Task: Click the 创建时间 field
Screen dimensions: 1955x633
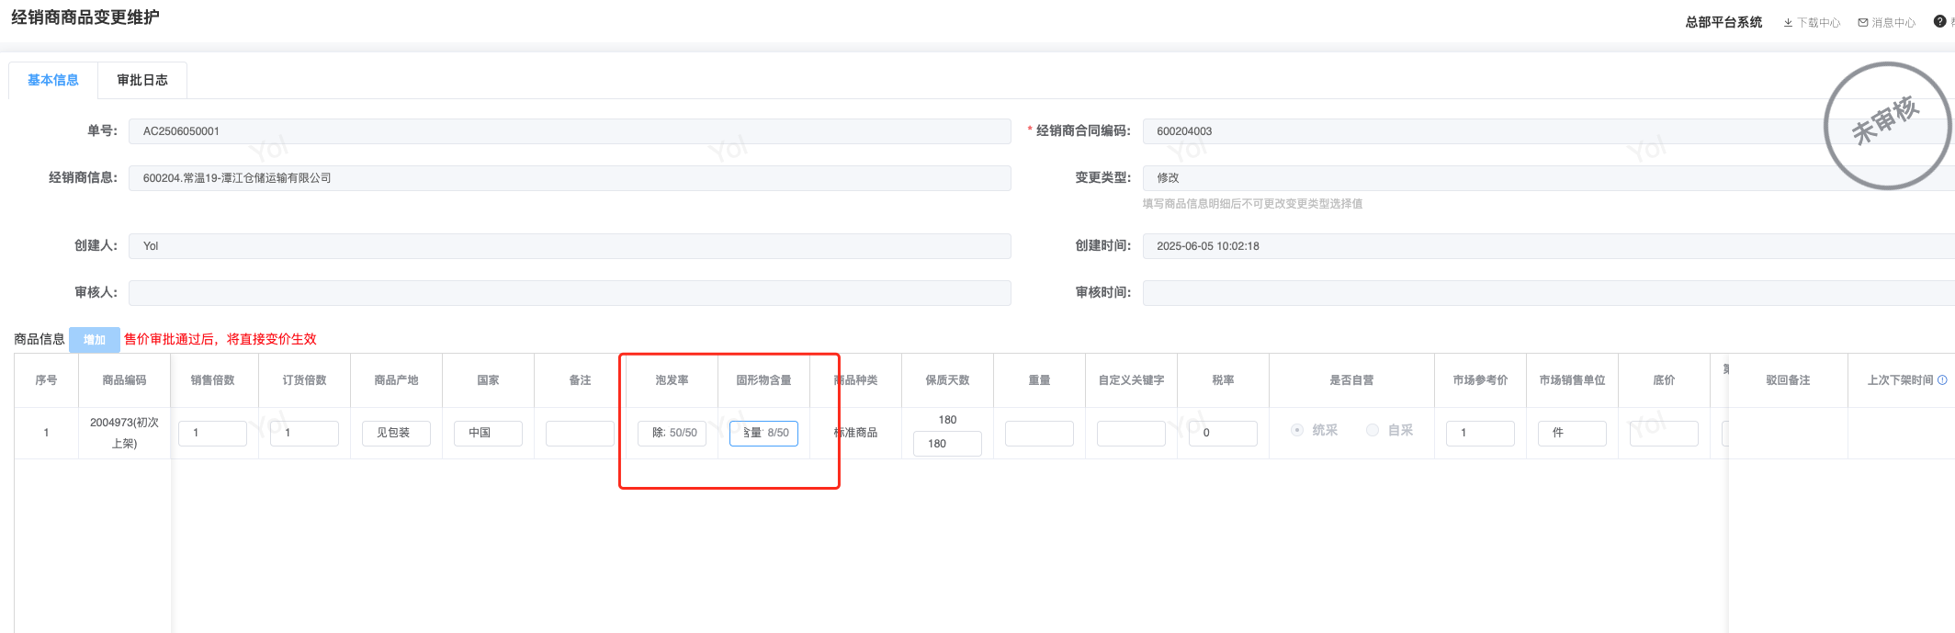Action: pyautogui.click(x=1548, y=246)
